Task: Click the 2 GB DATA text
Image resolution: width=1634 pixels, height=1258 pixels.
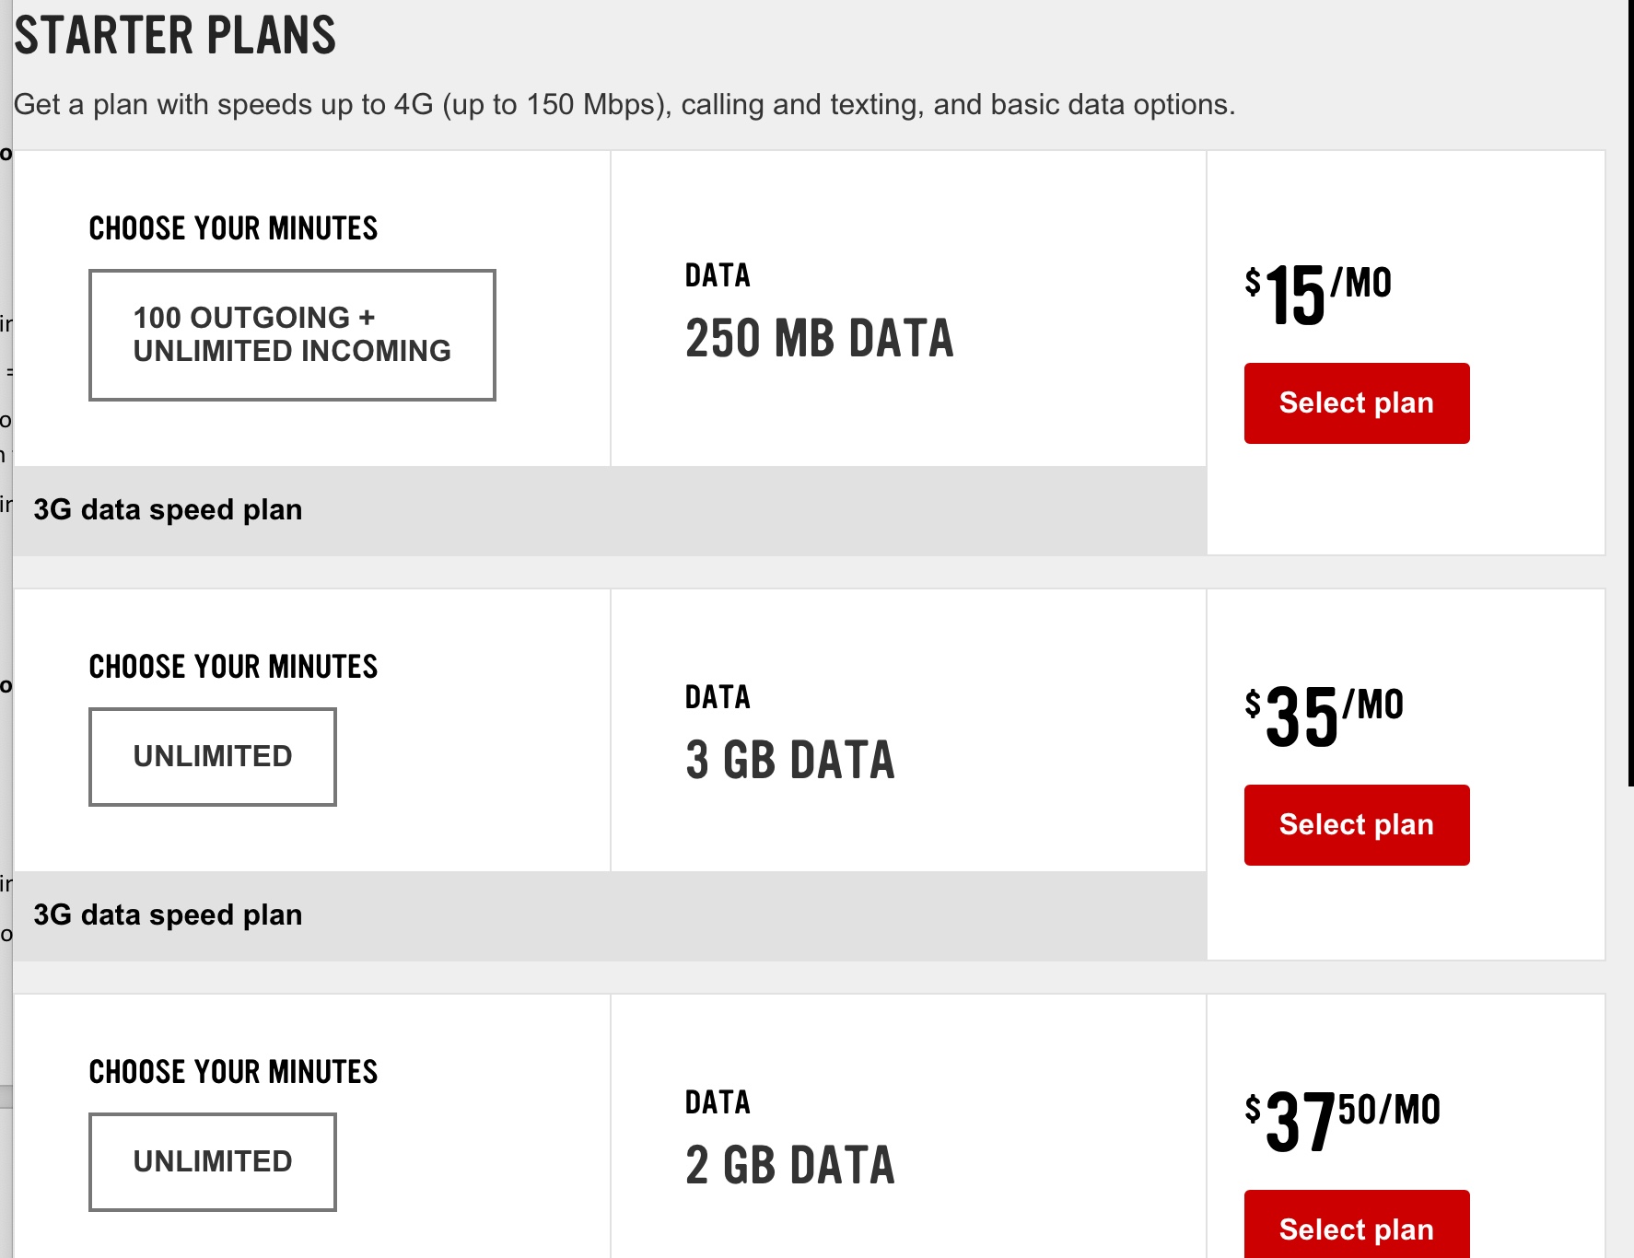Action: click(x=789, y=1166)
